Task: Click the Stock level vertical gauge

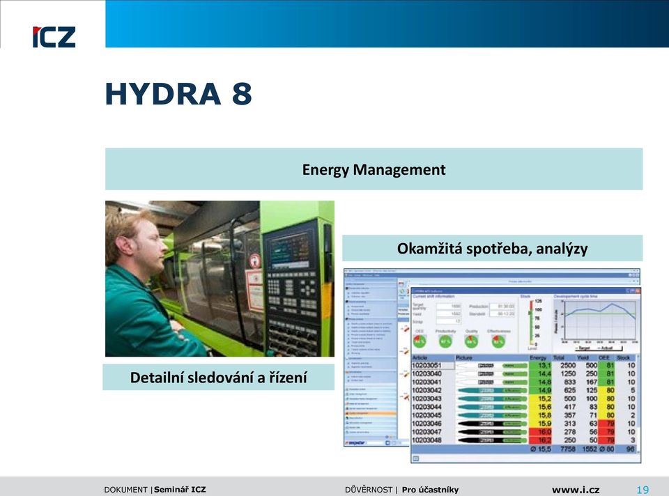Action: [x=531, y=323]
